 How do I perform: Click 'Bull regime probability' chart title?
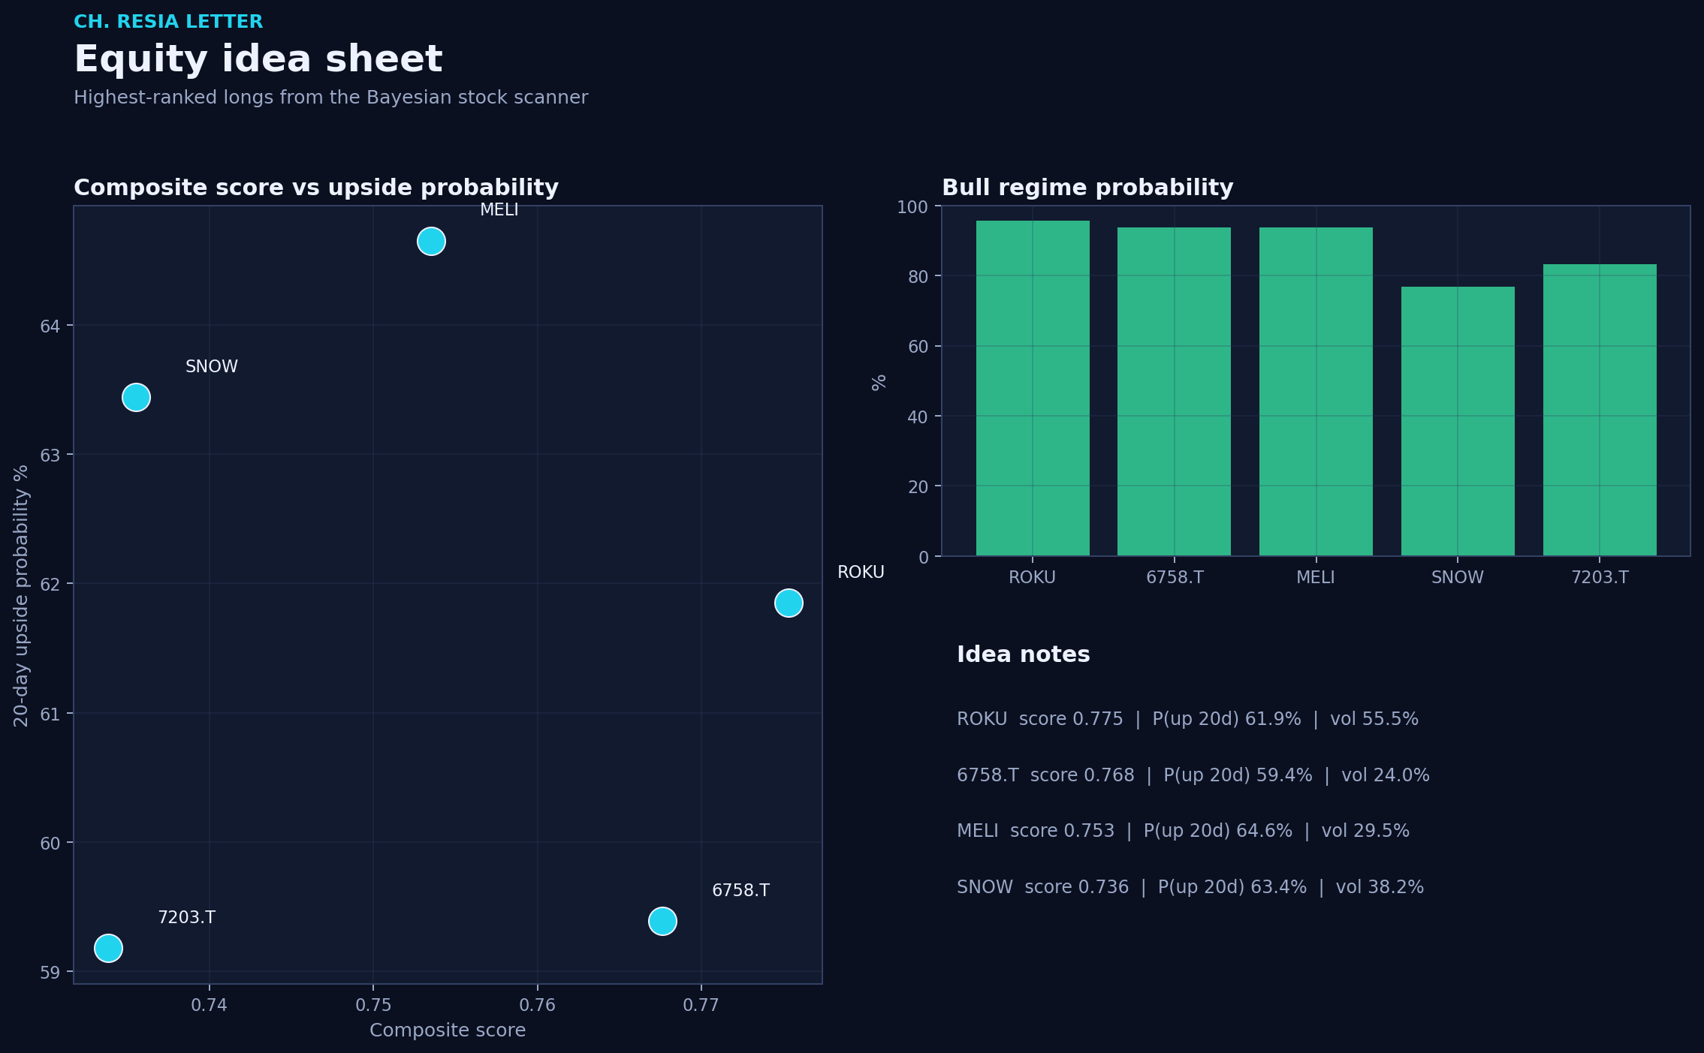pos(1087,188)
